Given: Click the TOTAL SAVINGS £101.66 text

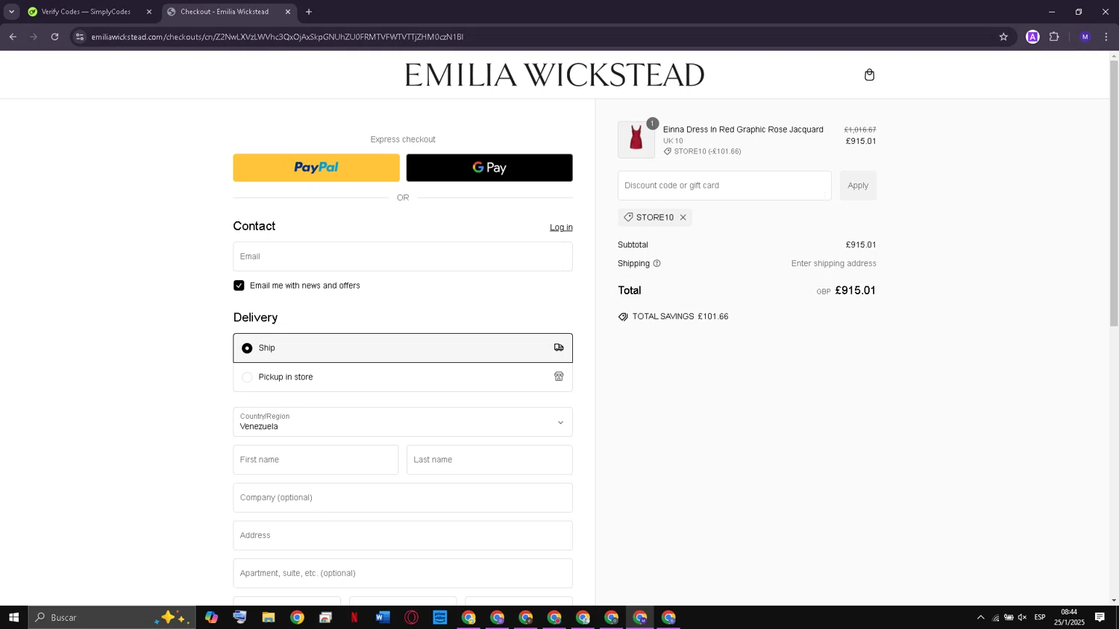Looking at the screenshot, I should click(680, 317).
